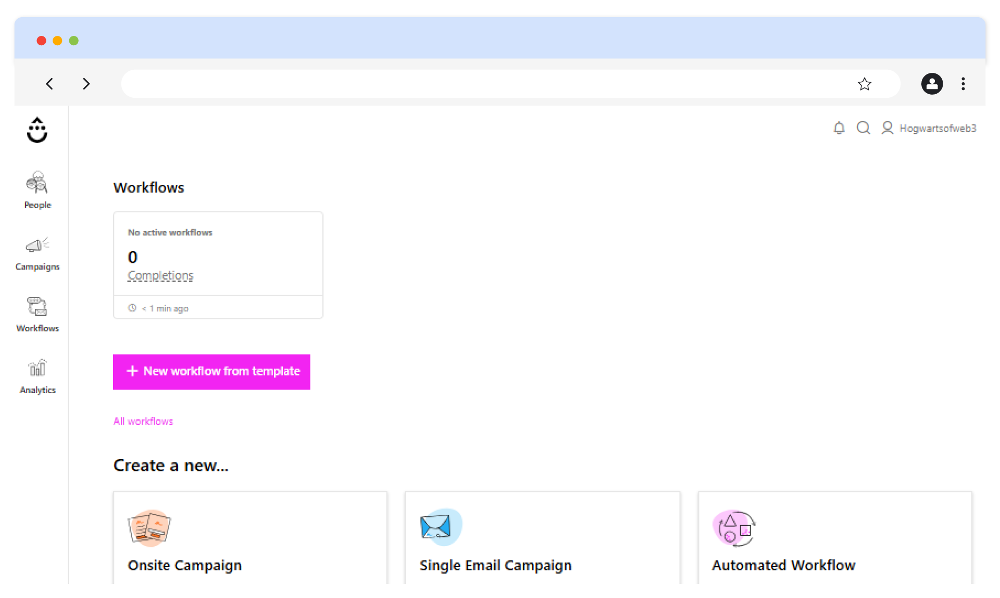This screenshot has width=1000, height=598.
Task: Click the search magnifier icon
Action: 863,128
